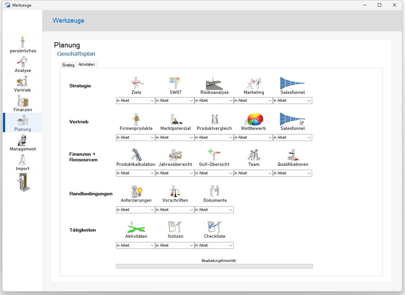The width and height of the screenshot is (405, 295).
Task: Expand the status dropdown under Qualifikationen
Action: [x=293, y=173]
